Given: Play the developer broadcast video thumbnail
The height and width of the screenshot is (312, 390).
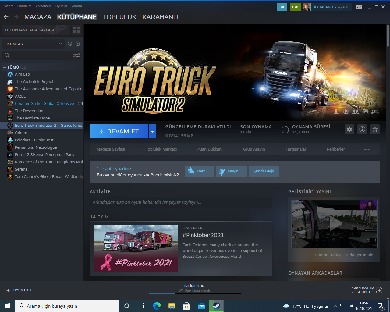Looking at the screenshot, I should pos(334,224).
